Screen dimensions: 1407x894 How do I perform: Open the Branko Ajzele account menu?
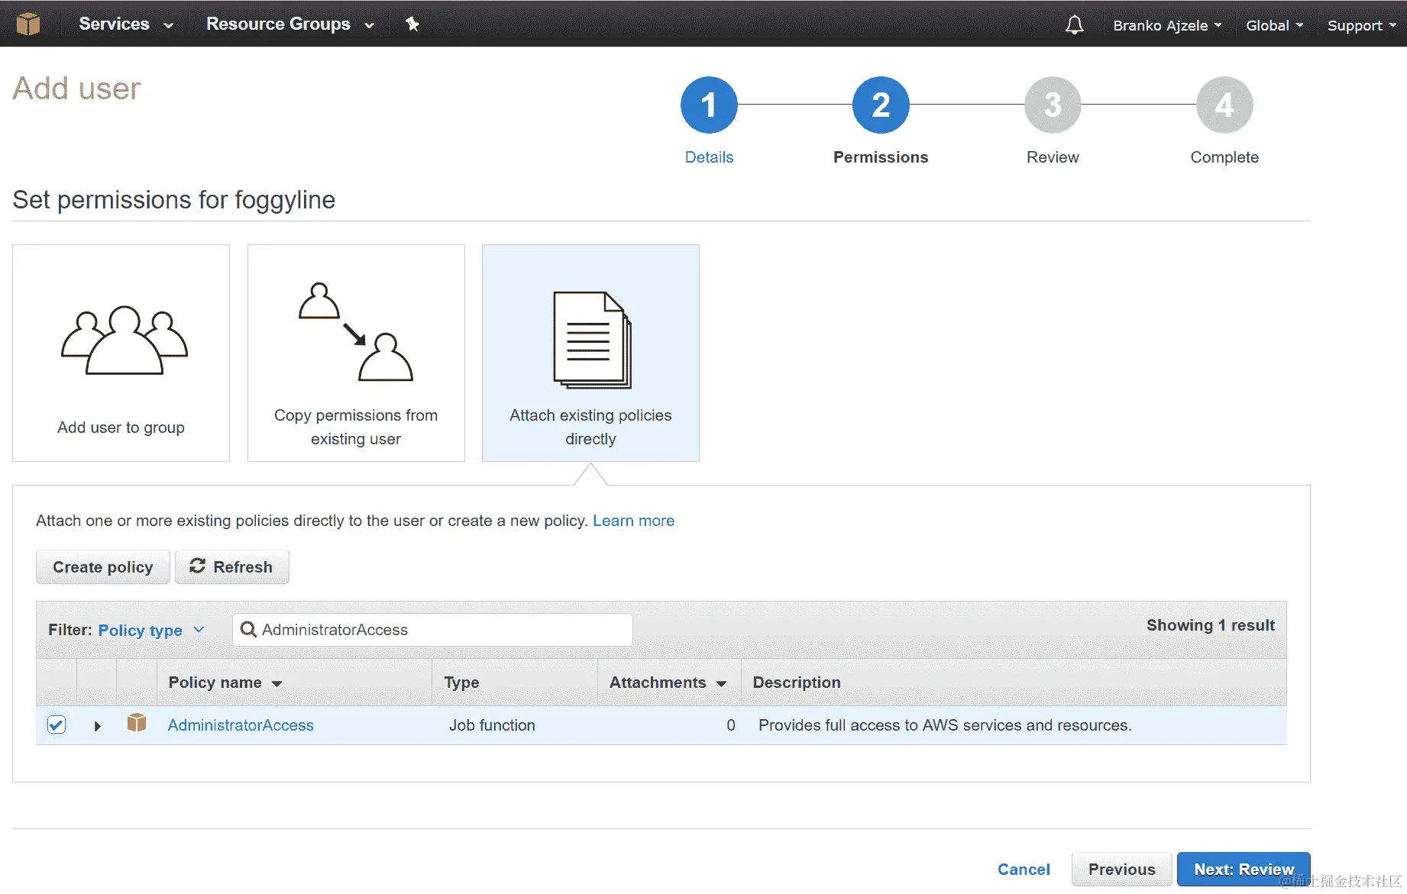coord(1167,25)
